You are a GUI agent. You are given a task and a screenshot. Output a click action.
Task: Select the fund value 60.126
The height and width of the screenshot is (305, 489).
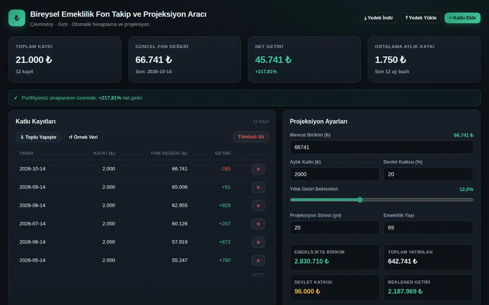click(x=180, y=224)
